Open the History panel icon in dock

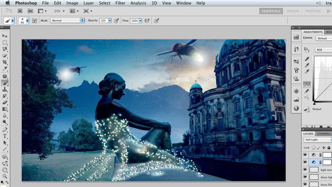click(296, 49)
